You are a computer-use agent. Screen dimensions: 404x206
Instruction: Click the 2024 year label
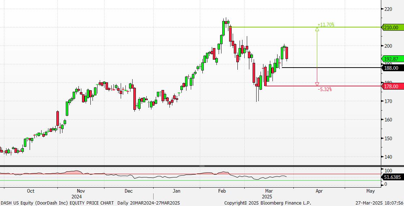point(77,197)
